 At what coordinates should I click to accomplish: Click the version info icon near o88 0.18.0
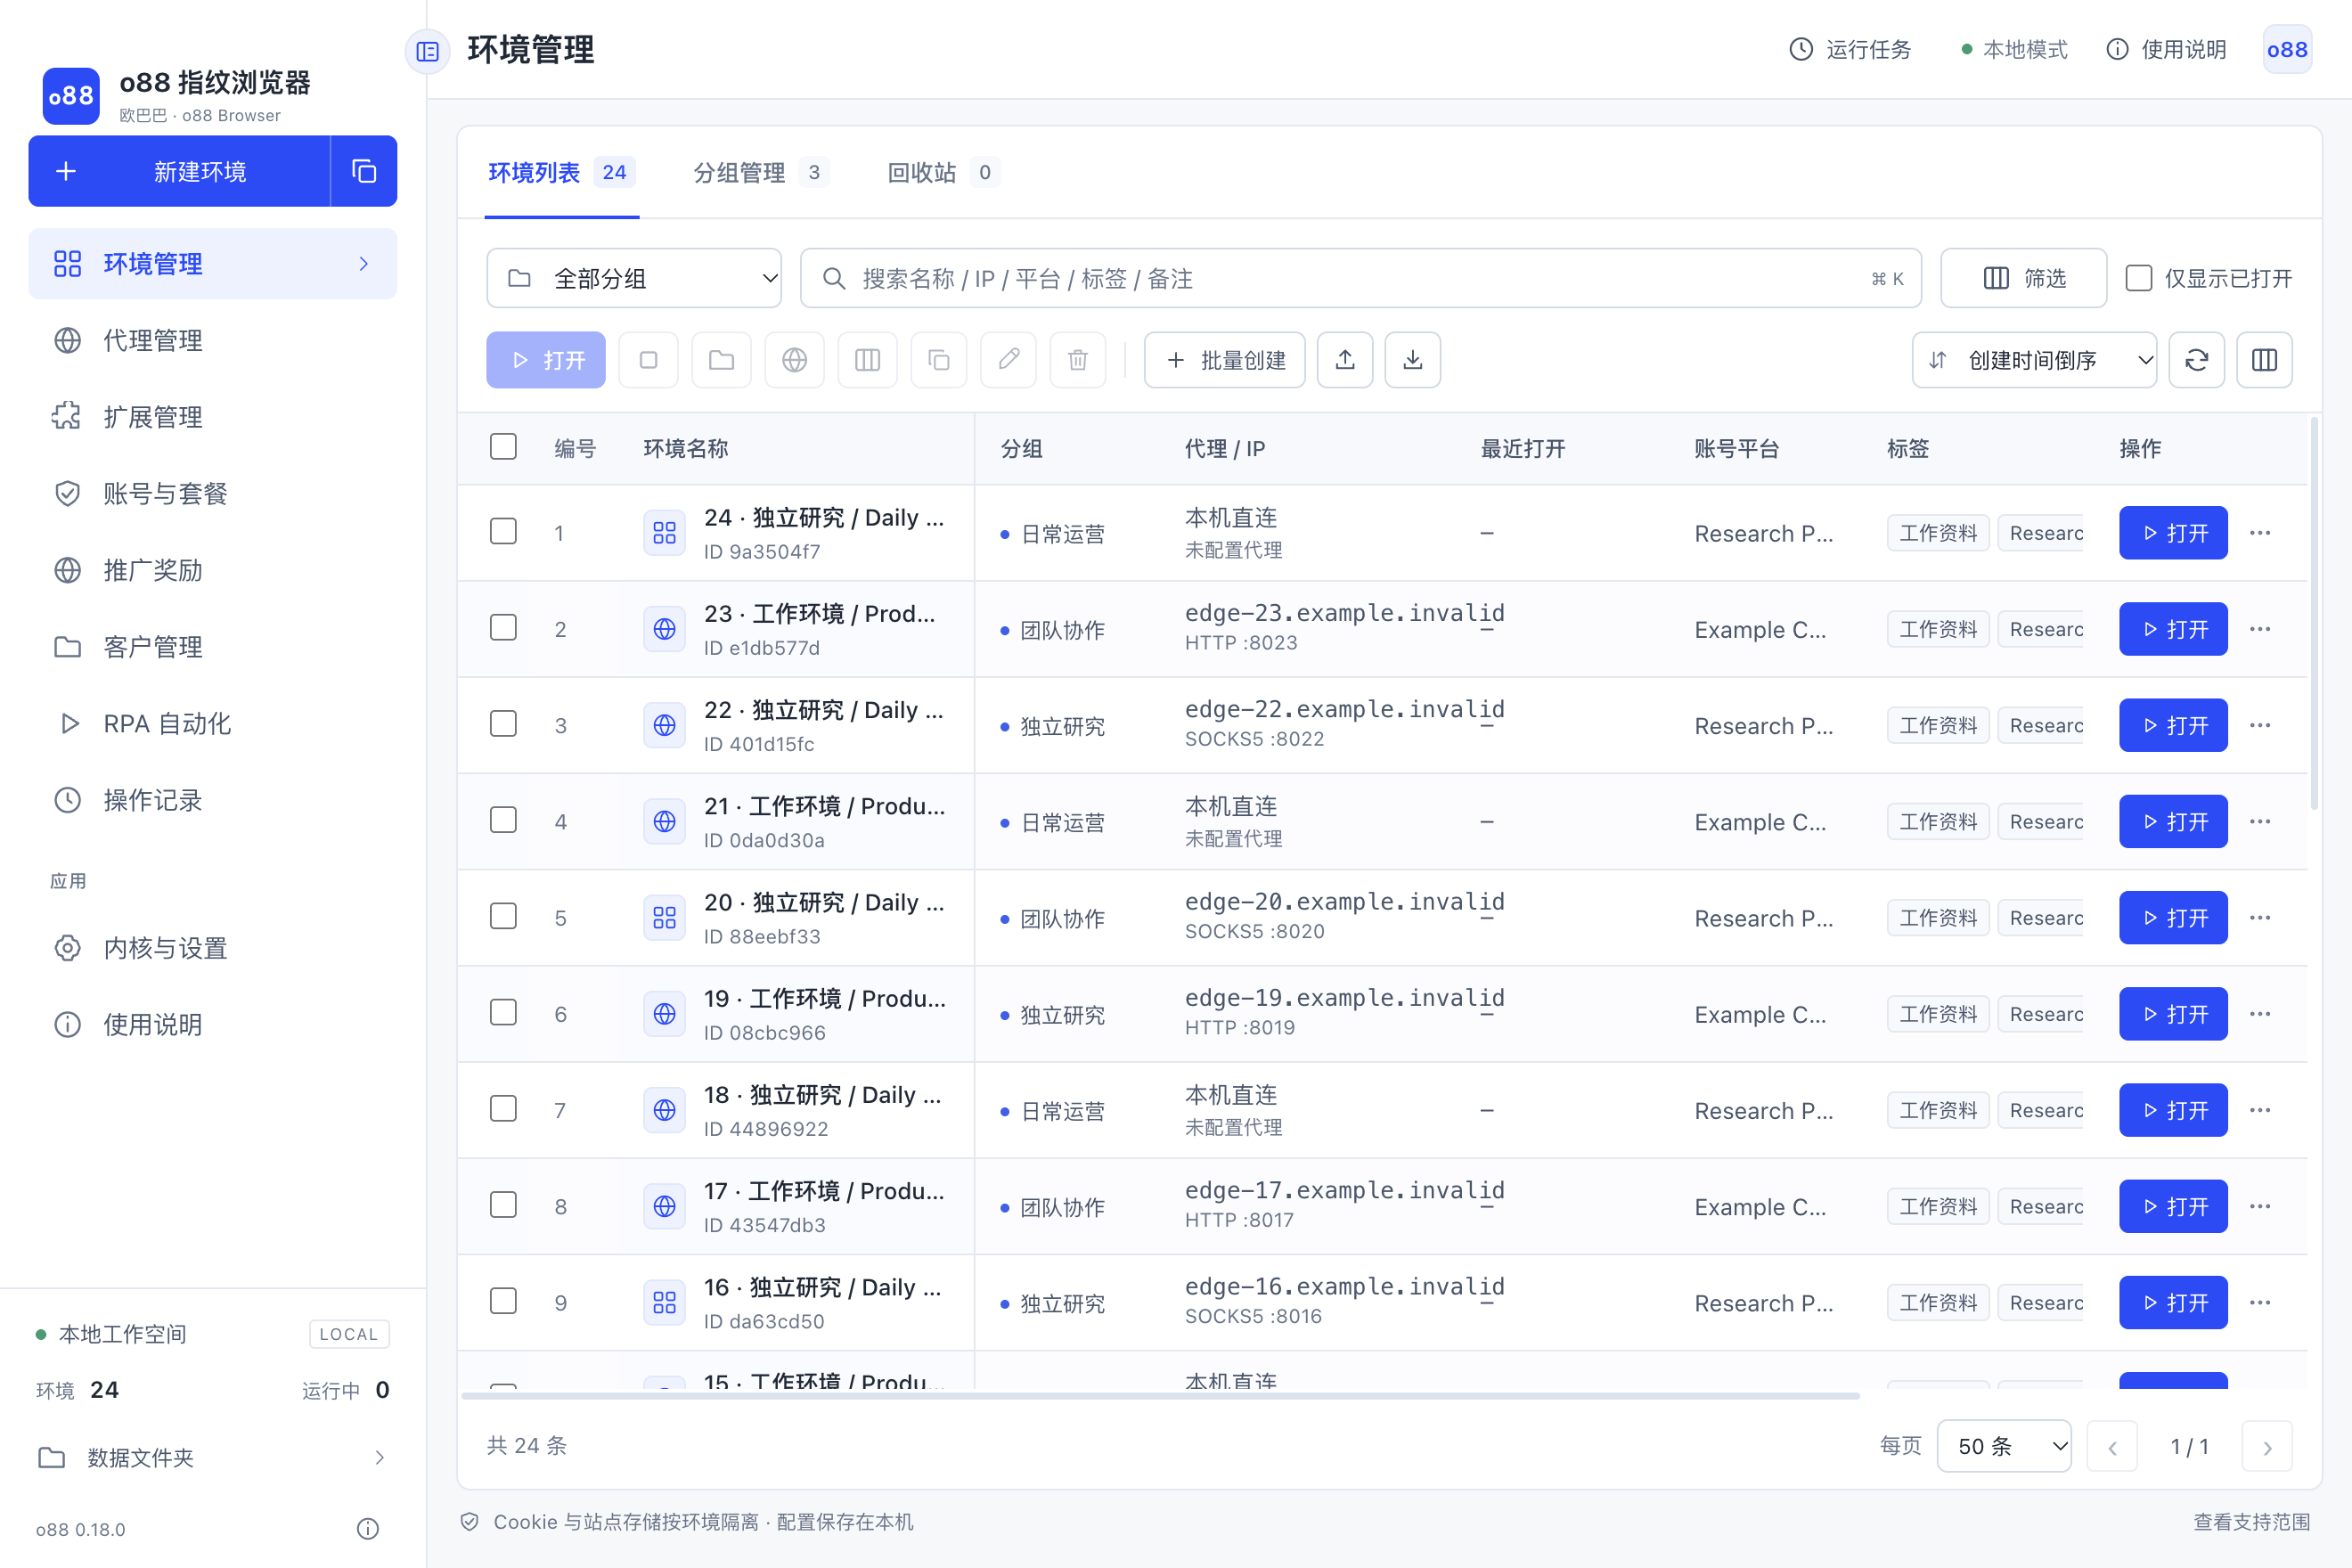pyautogui.click(x=368, y=1528)
